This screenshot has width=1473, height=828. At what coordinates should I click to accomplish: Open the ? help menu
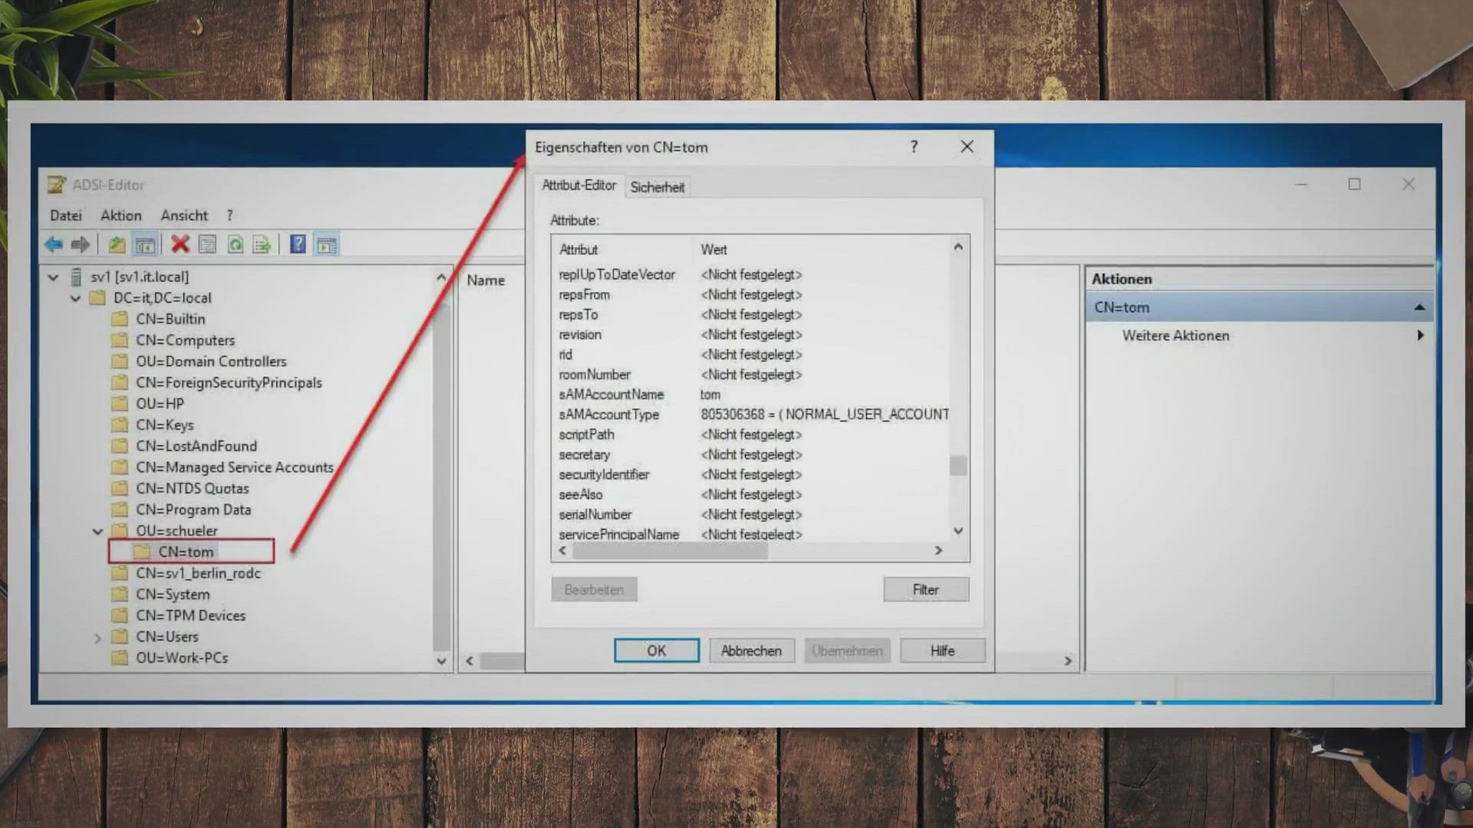229,215
